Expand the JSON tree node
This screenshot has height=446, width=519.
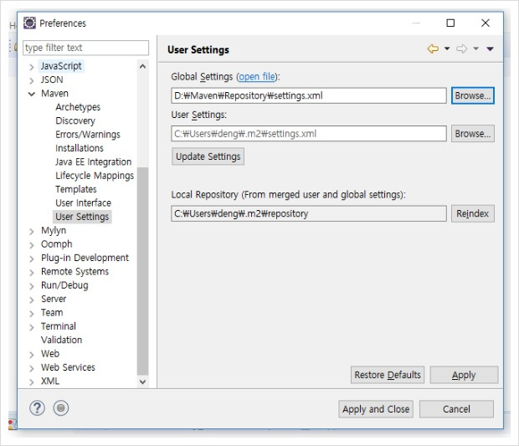pyautogui.click(x=32, y=80)
